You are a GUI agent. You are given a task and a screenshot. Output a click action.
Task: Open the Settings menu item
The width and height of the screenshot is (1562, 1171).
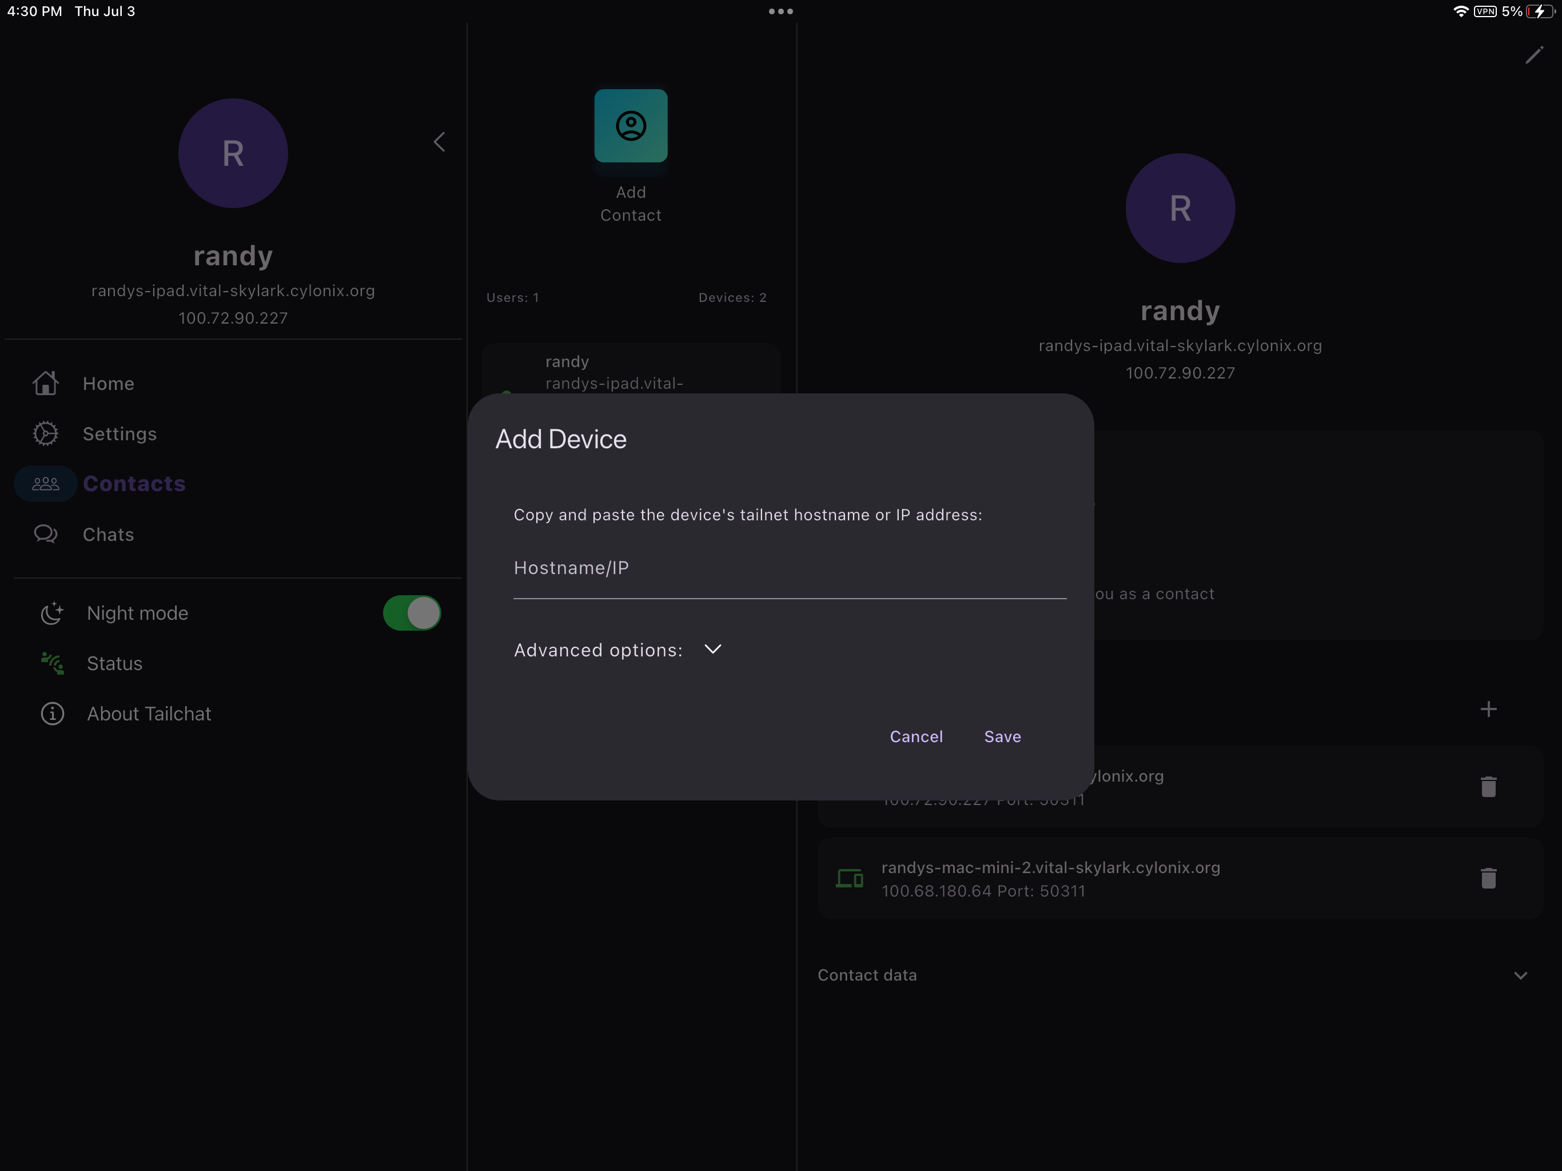(233, 433)
